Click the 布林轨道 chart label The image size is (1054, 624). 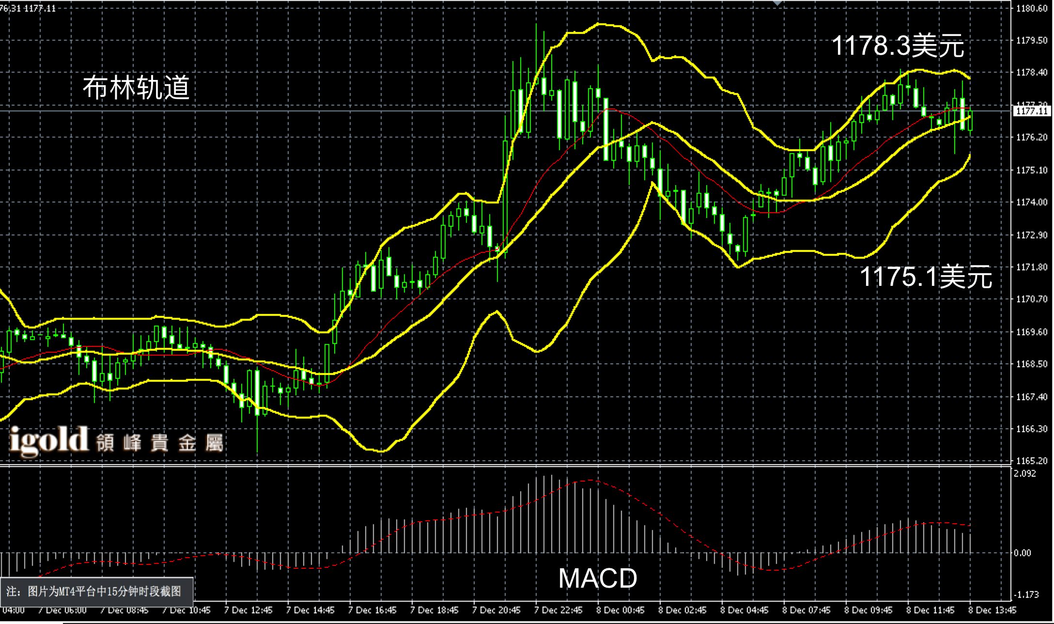(x=136, y=88)
